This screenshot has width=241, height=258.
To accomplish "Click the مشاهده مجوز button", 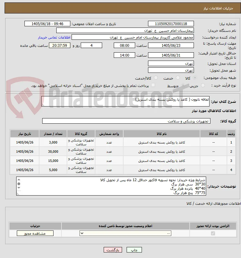I will coord(35,233).
